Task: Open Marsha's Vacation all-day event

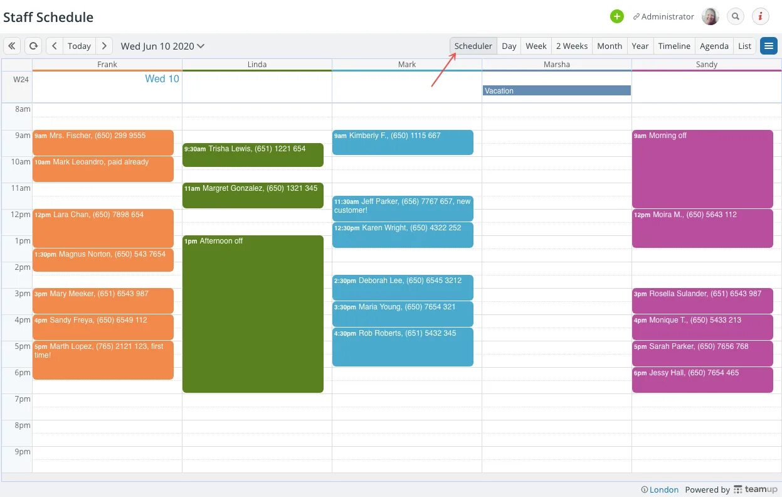Action: coord(557,90)
